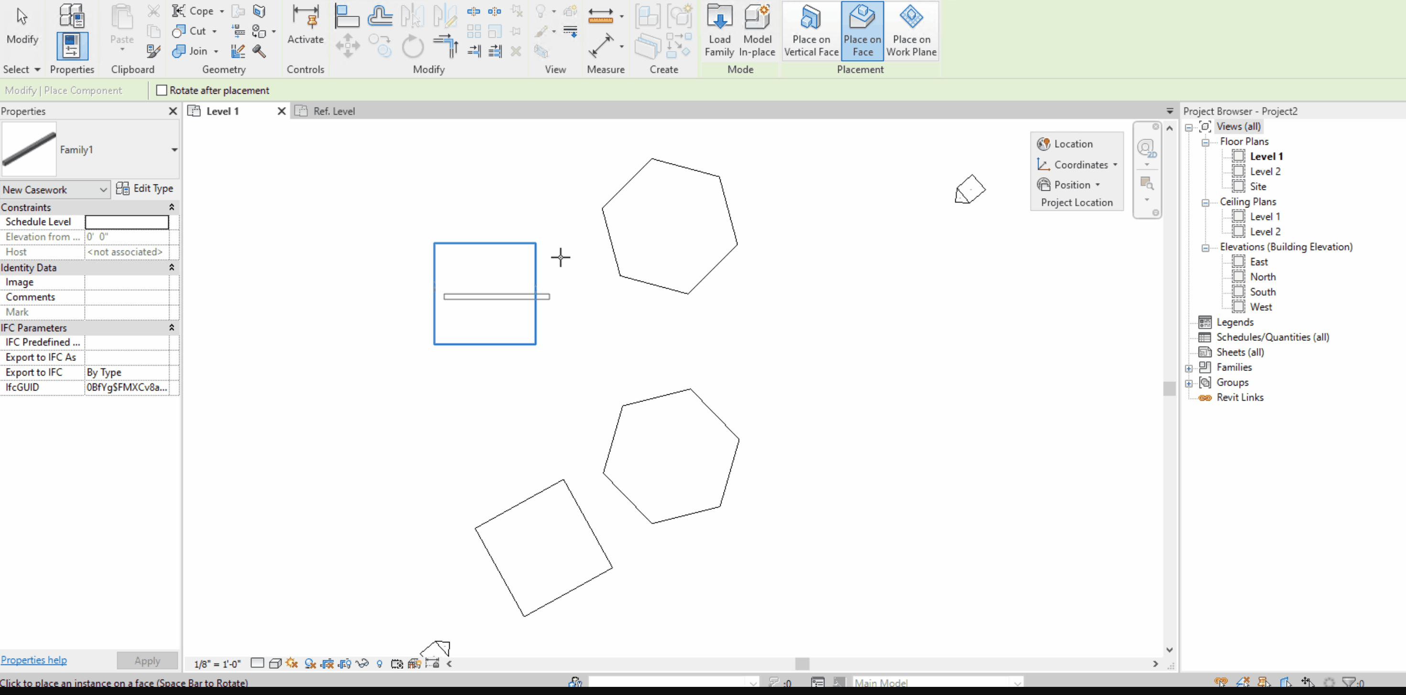1406x695 pixels.
Task: Click the Edit Type button
Action: tap(145, 188)
